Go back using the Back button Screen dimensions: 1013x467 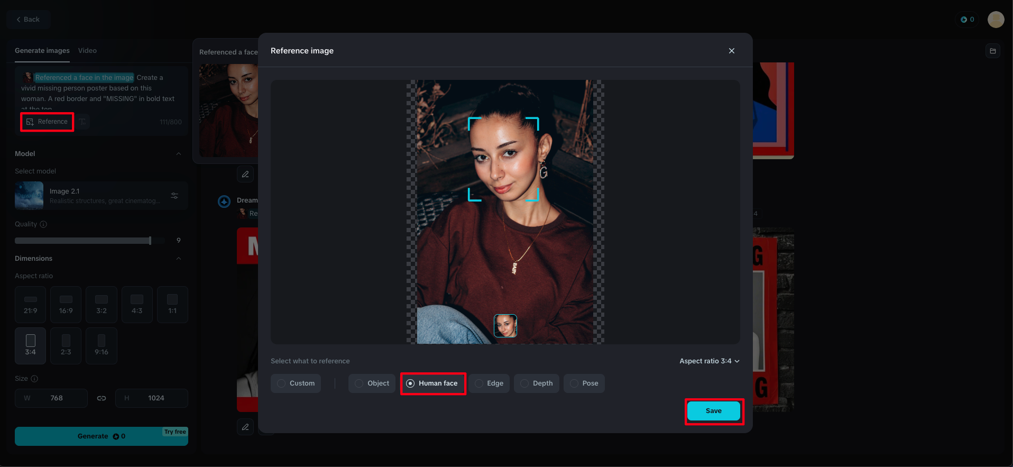point(29,20)
